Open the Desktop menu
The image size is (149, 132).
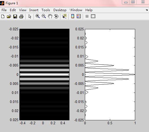pyautogui.click(x=60, y=10)
